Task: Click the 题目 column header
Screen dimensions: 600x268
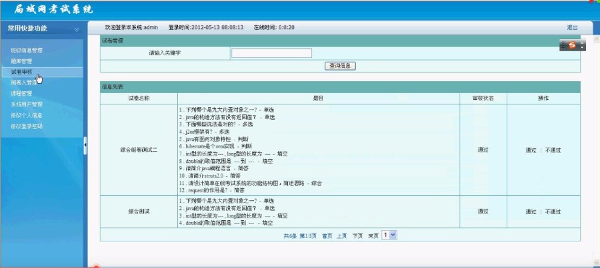Action: point(319,98)
